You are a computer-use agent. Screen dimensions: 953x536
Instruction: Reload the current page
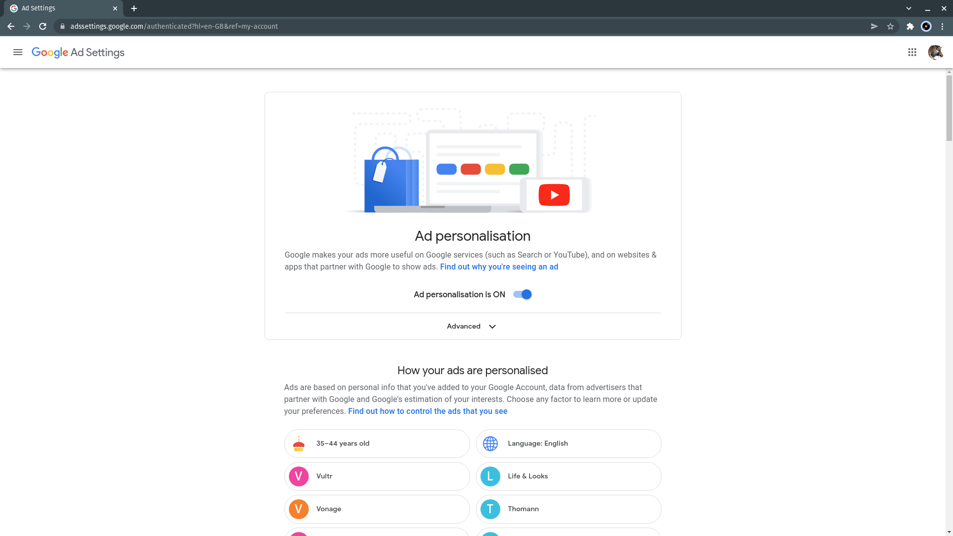pyautogui.click(x=43, y=26)
